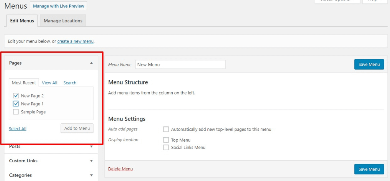Select All recent pages

click(17, 128)
